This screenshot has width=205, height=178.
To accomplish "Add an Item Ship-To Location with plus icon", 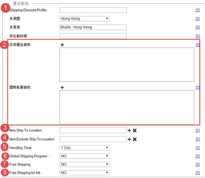I will (x=129, y=131).
